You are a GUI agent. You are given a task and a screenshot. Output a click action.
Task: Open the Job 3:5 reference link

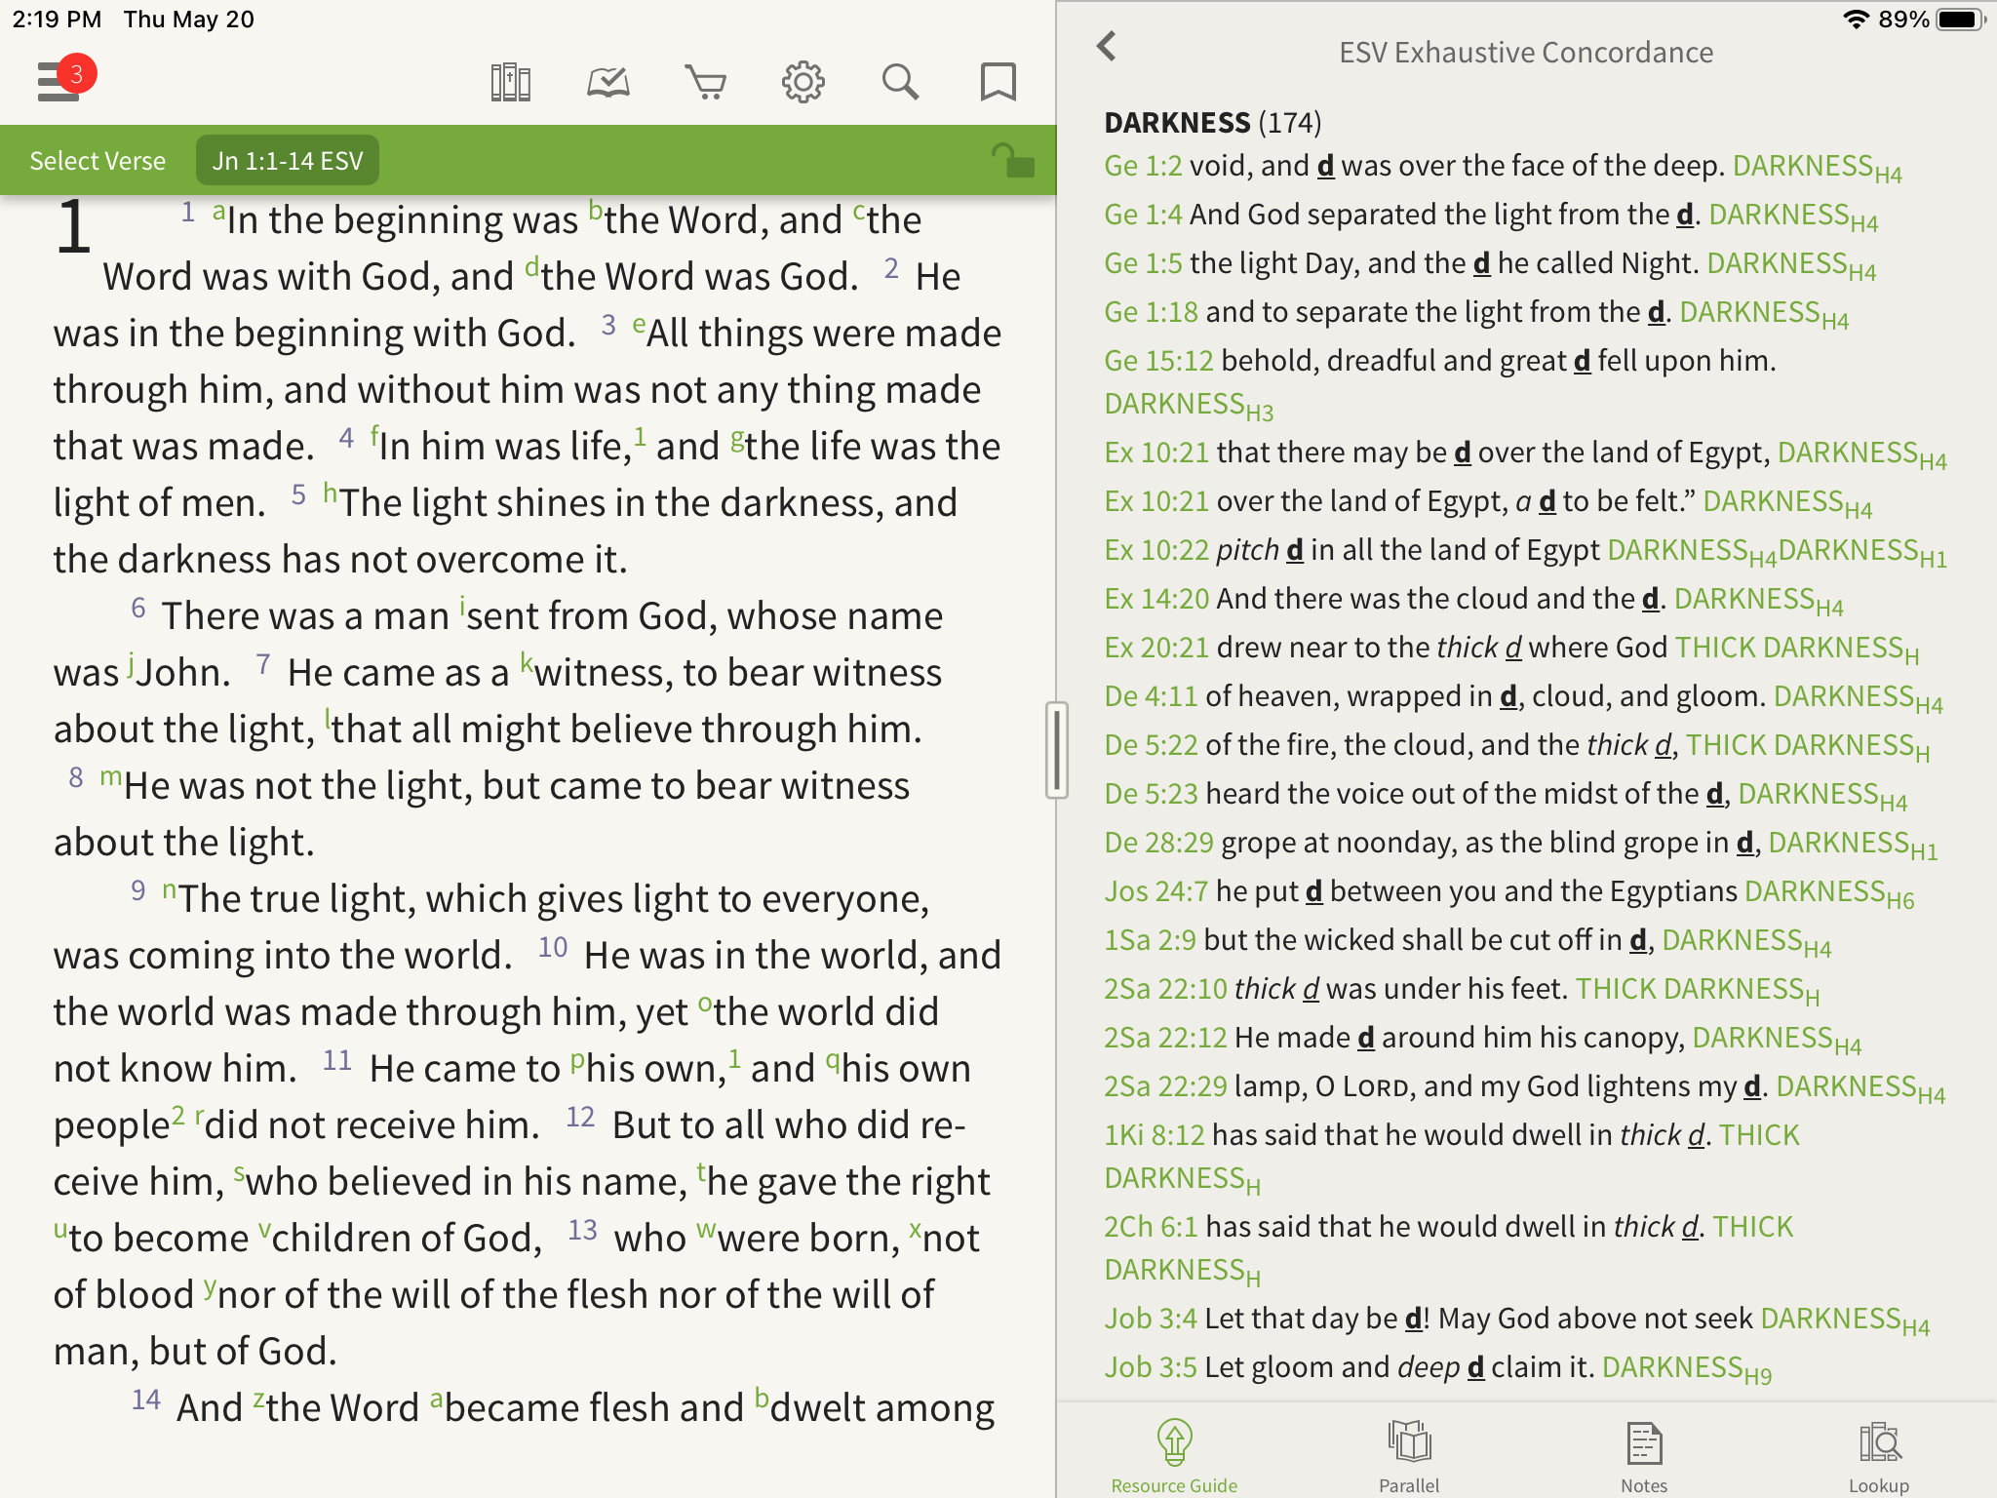point(1151,1367)
